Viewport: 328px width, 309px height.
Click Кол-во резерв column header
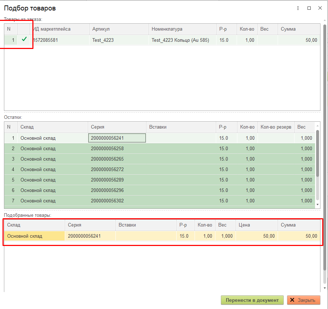[x=276, y=127]
